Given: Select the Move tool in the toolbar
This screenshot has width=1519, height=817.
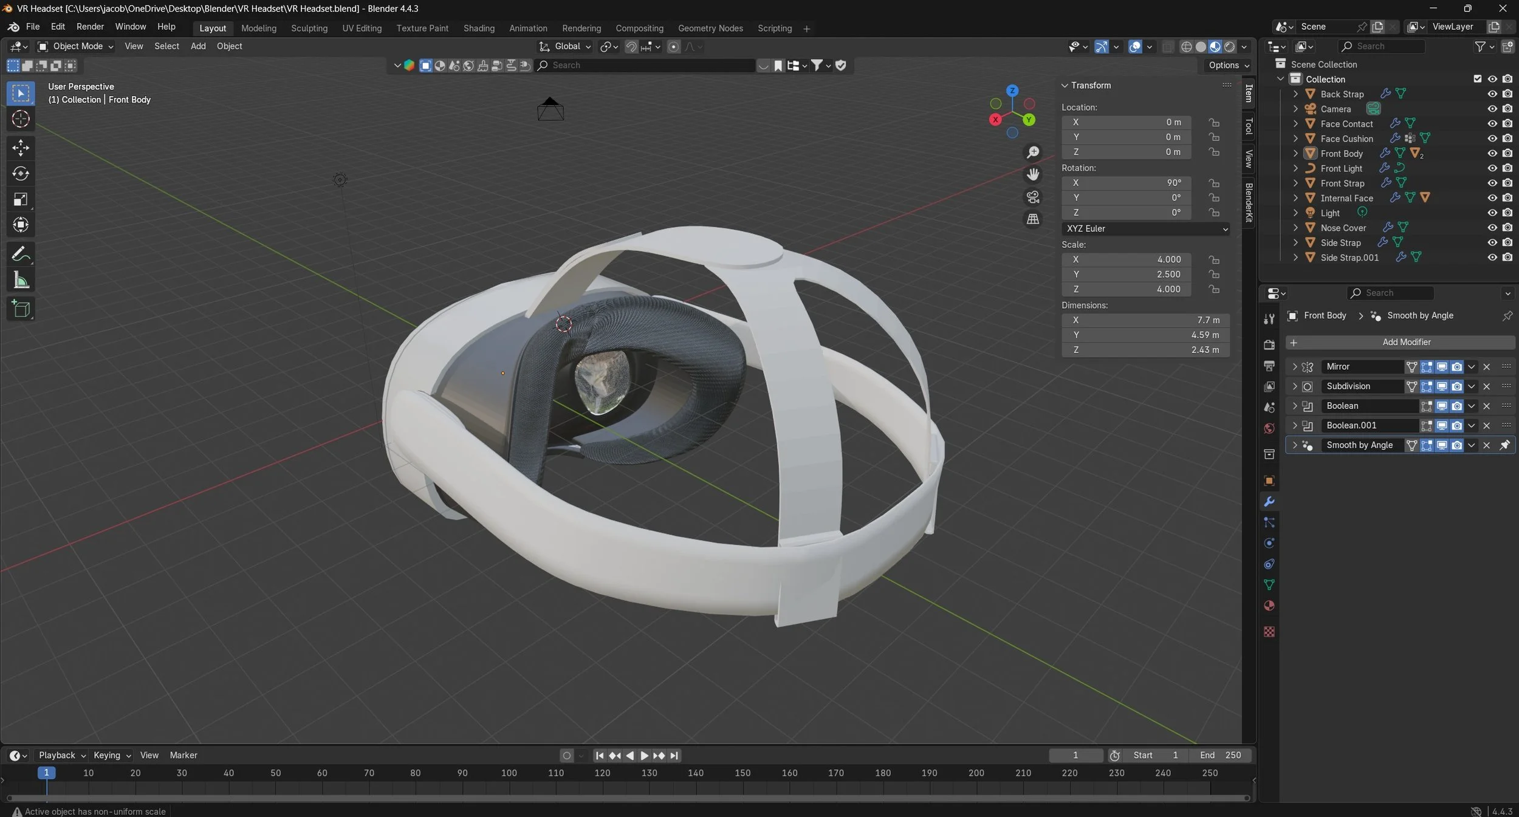Looking at the screenshot, I should click(21, 148).
